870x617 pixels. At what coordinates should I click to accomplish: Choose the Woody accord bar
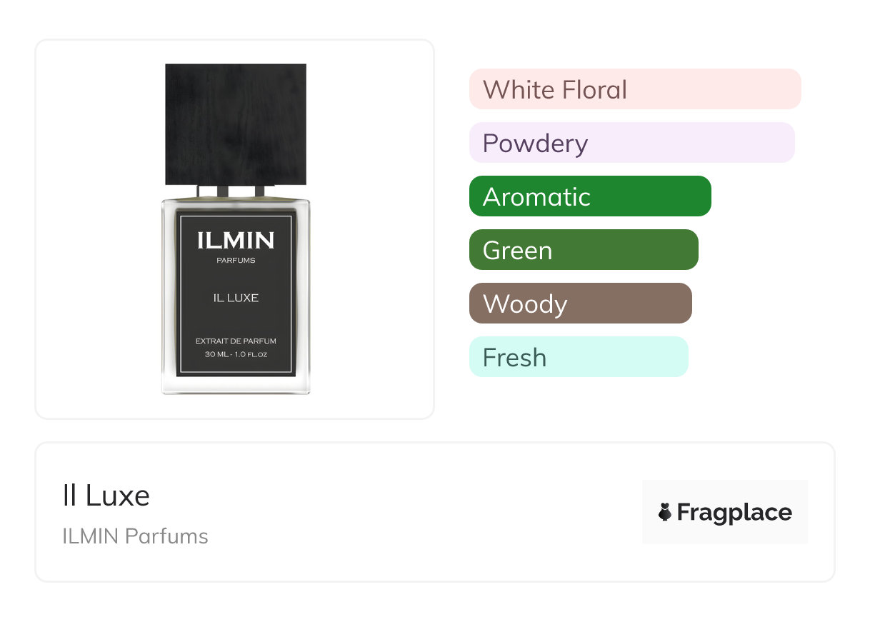click(x=580, y=304)
